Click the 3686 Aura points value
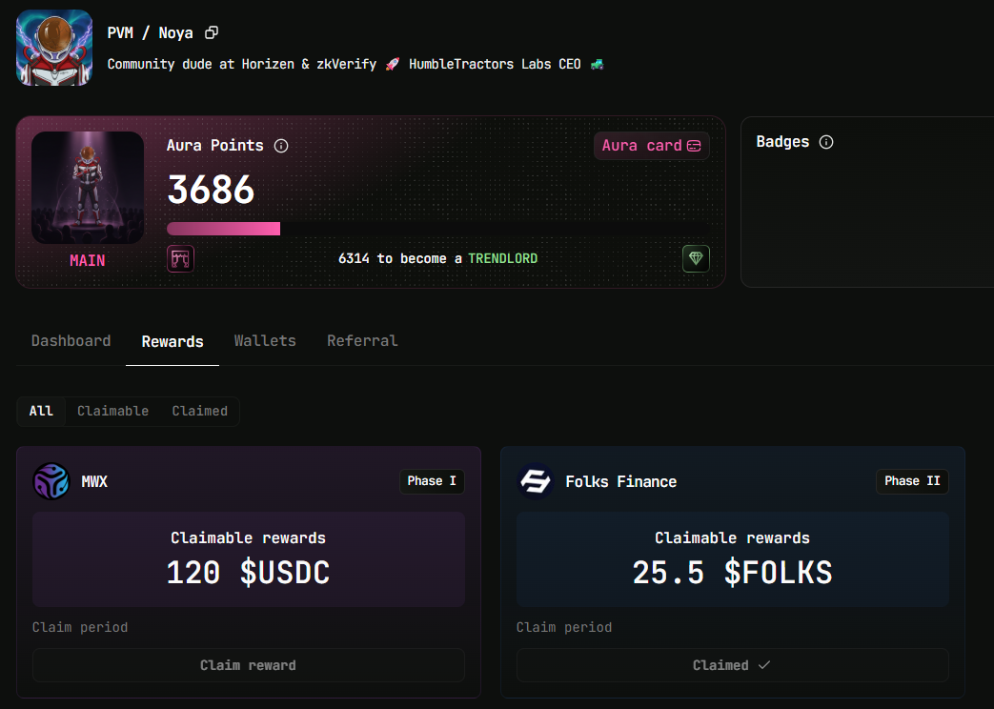Image resolution: width=994 pixels, height=709 pixels. 211,190
